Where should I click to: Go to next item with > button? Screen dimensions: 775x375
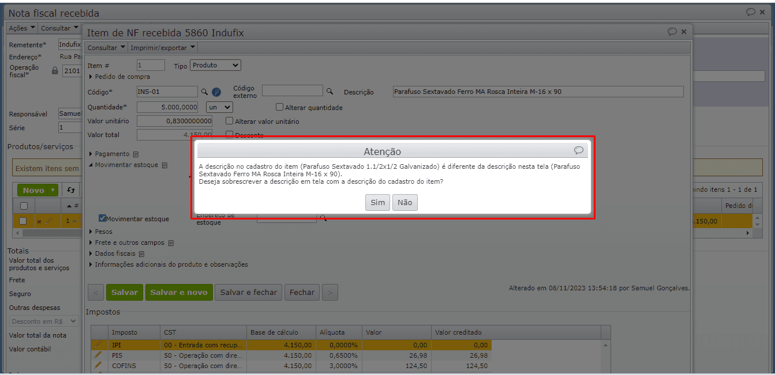click(x=330, y=293)
